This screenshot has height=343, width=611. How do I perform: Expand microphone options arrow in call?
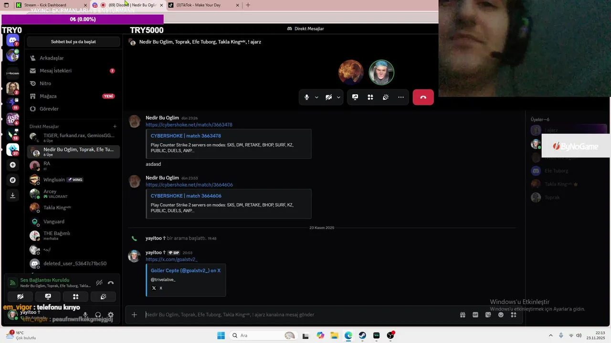pos(316,97)
